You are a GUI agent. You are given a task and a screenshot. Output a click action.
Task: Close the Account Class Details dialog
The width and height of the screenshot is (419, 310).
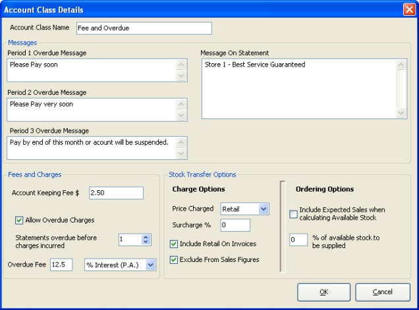[x=408, y=10]
